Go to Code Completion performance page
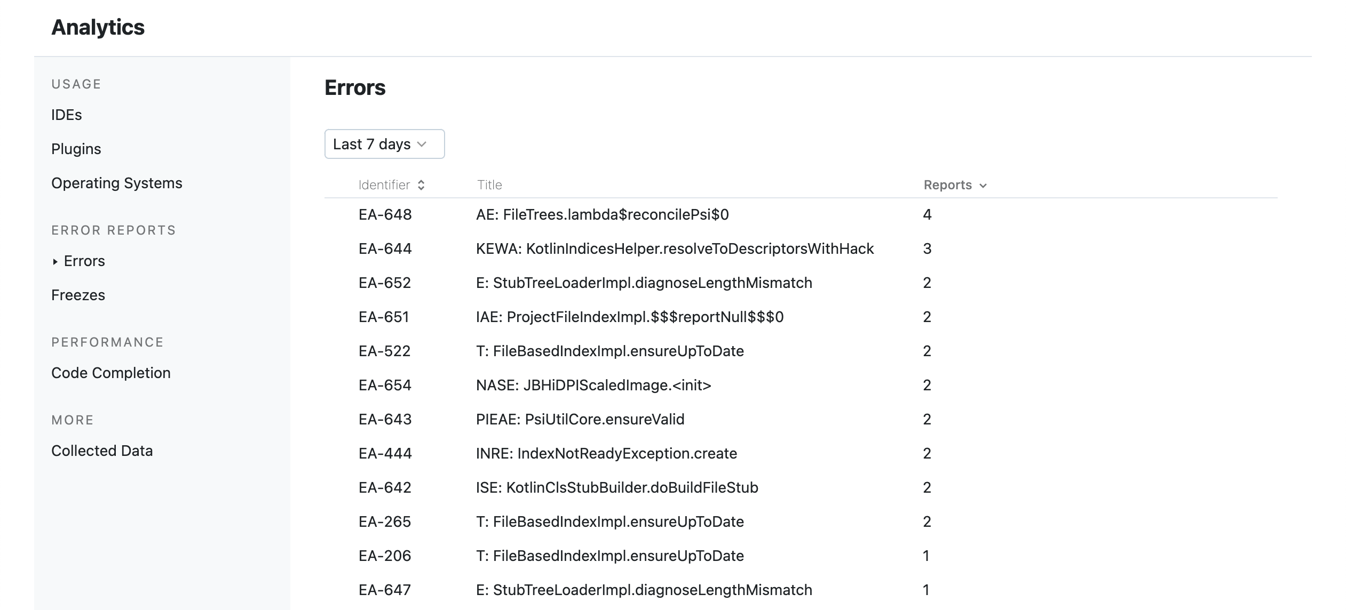The height and width of the screenshot is (610, 1346). (110, 372)
